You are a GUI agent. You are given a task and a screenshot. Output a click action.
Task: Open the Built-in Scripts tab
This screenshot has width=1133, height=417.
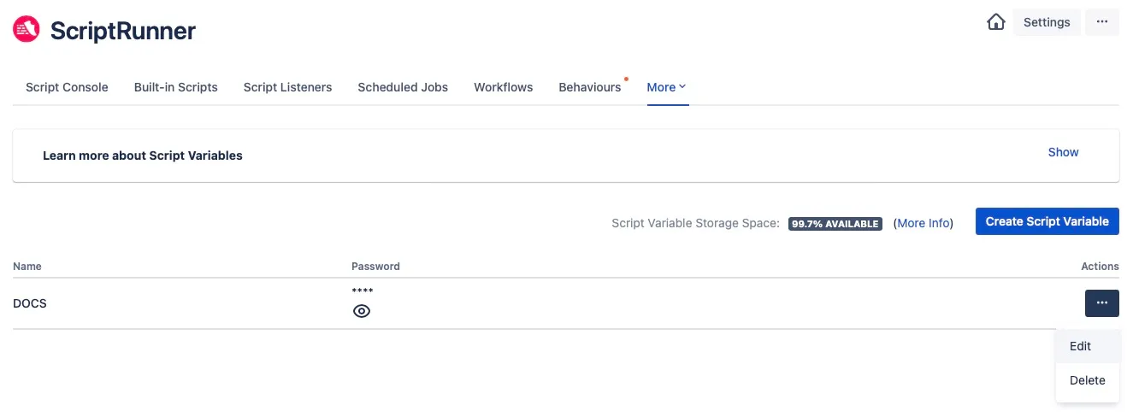(x=176, y=87)
